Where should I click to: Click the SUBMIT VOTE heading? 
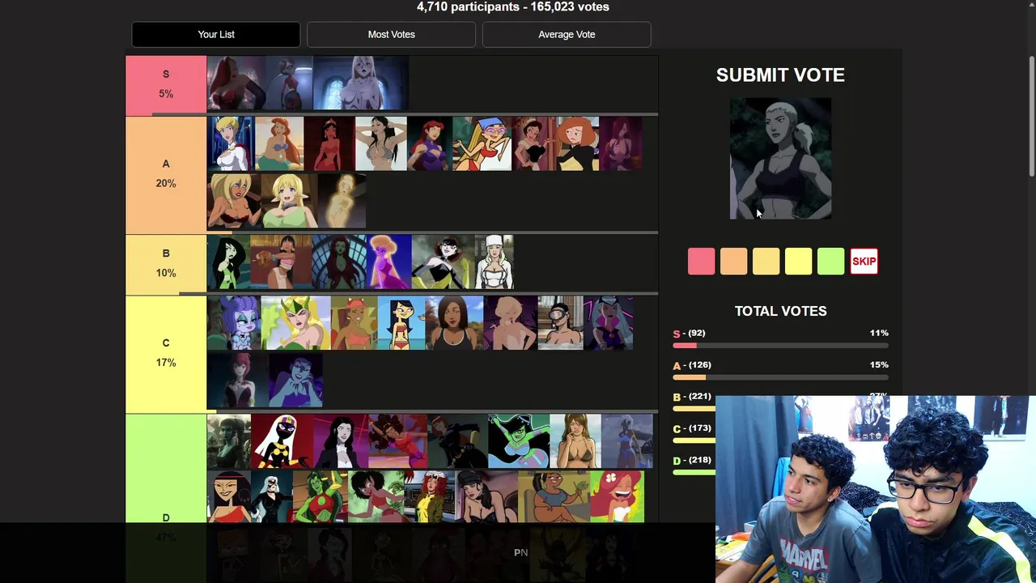(x=780, y=74)
